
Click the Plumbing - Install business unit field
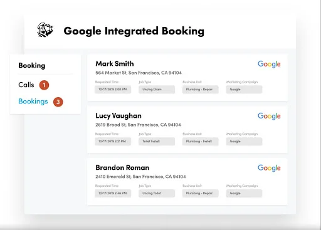pos(200,142)
